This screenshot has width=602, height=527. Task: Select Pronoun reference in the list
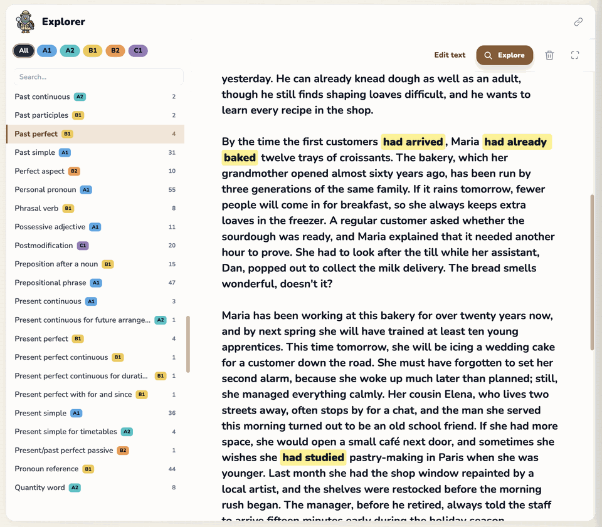click(x=95, y=469)
